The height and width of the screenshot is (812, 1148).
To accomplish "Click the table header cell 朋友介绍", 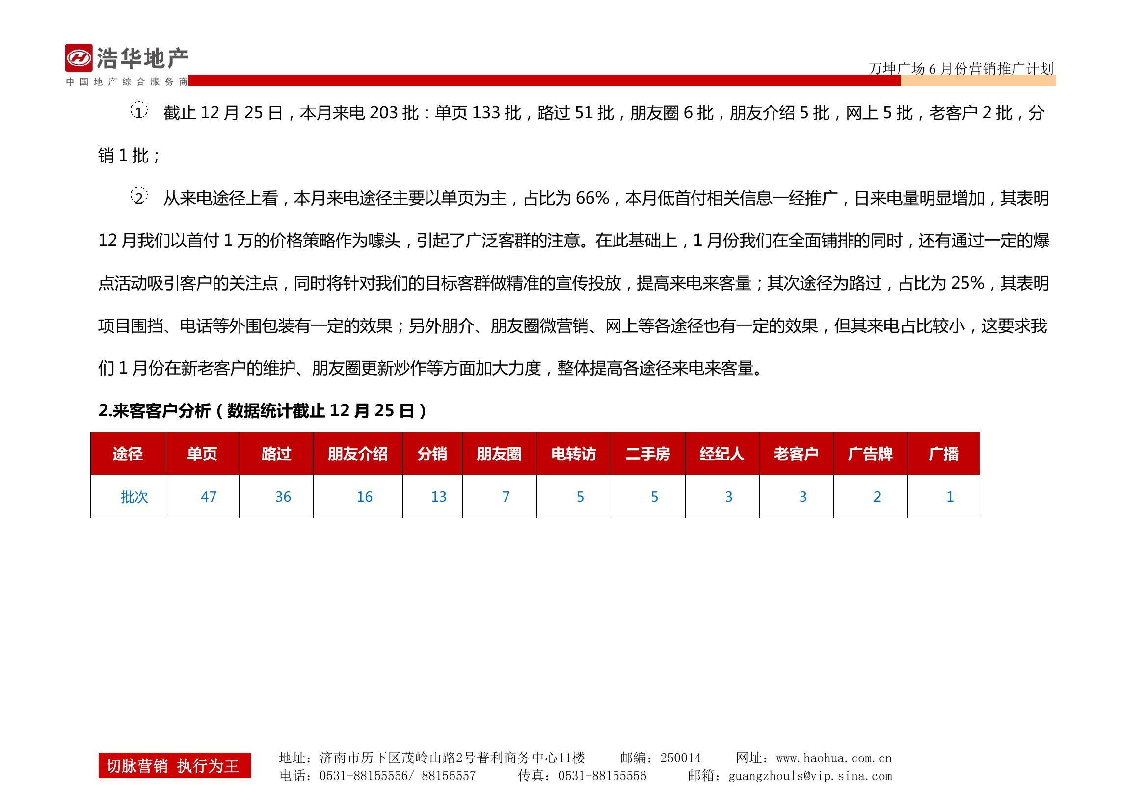I will [358, 454].
